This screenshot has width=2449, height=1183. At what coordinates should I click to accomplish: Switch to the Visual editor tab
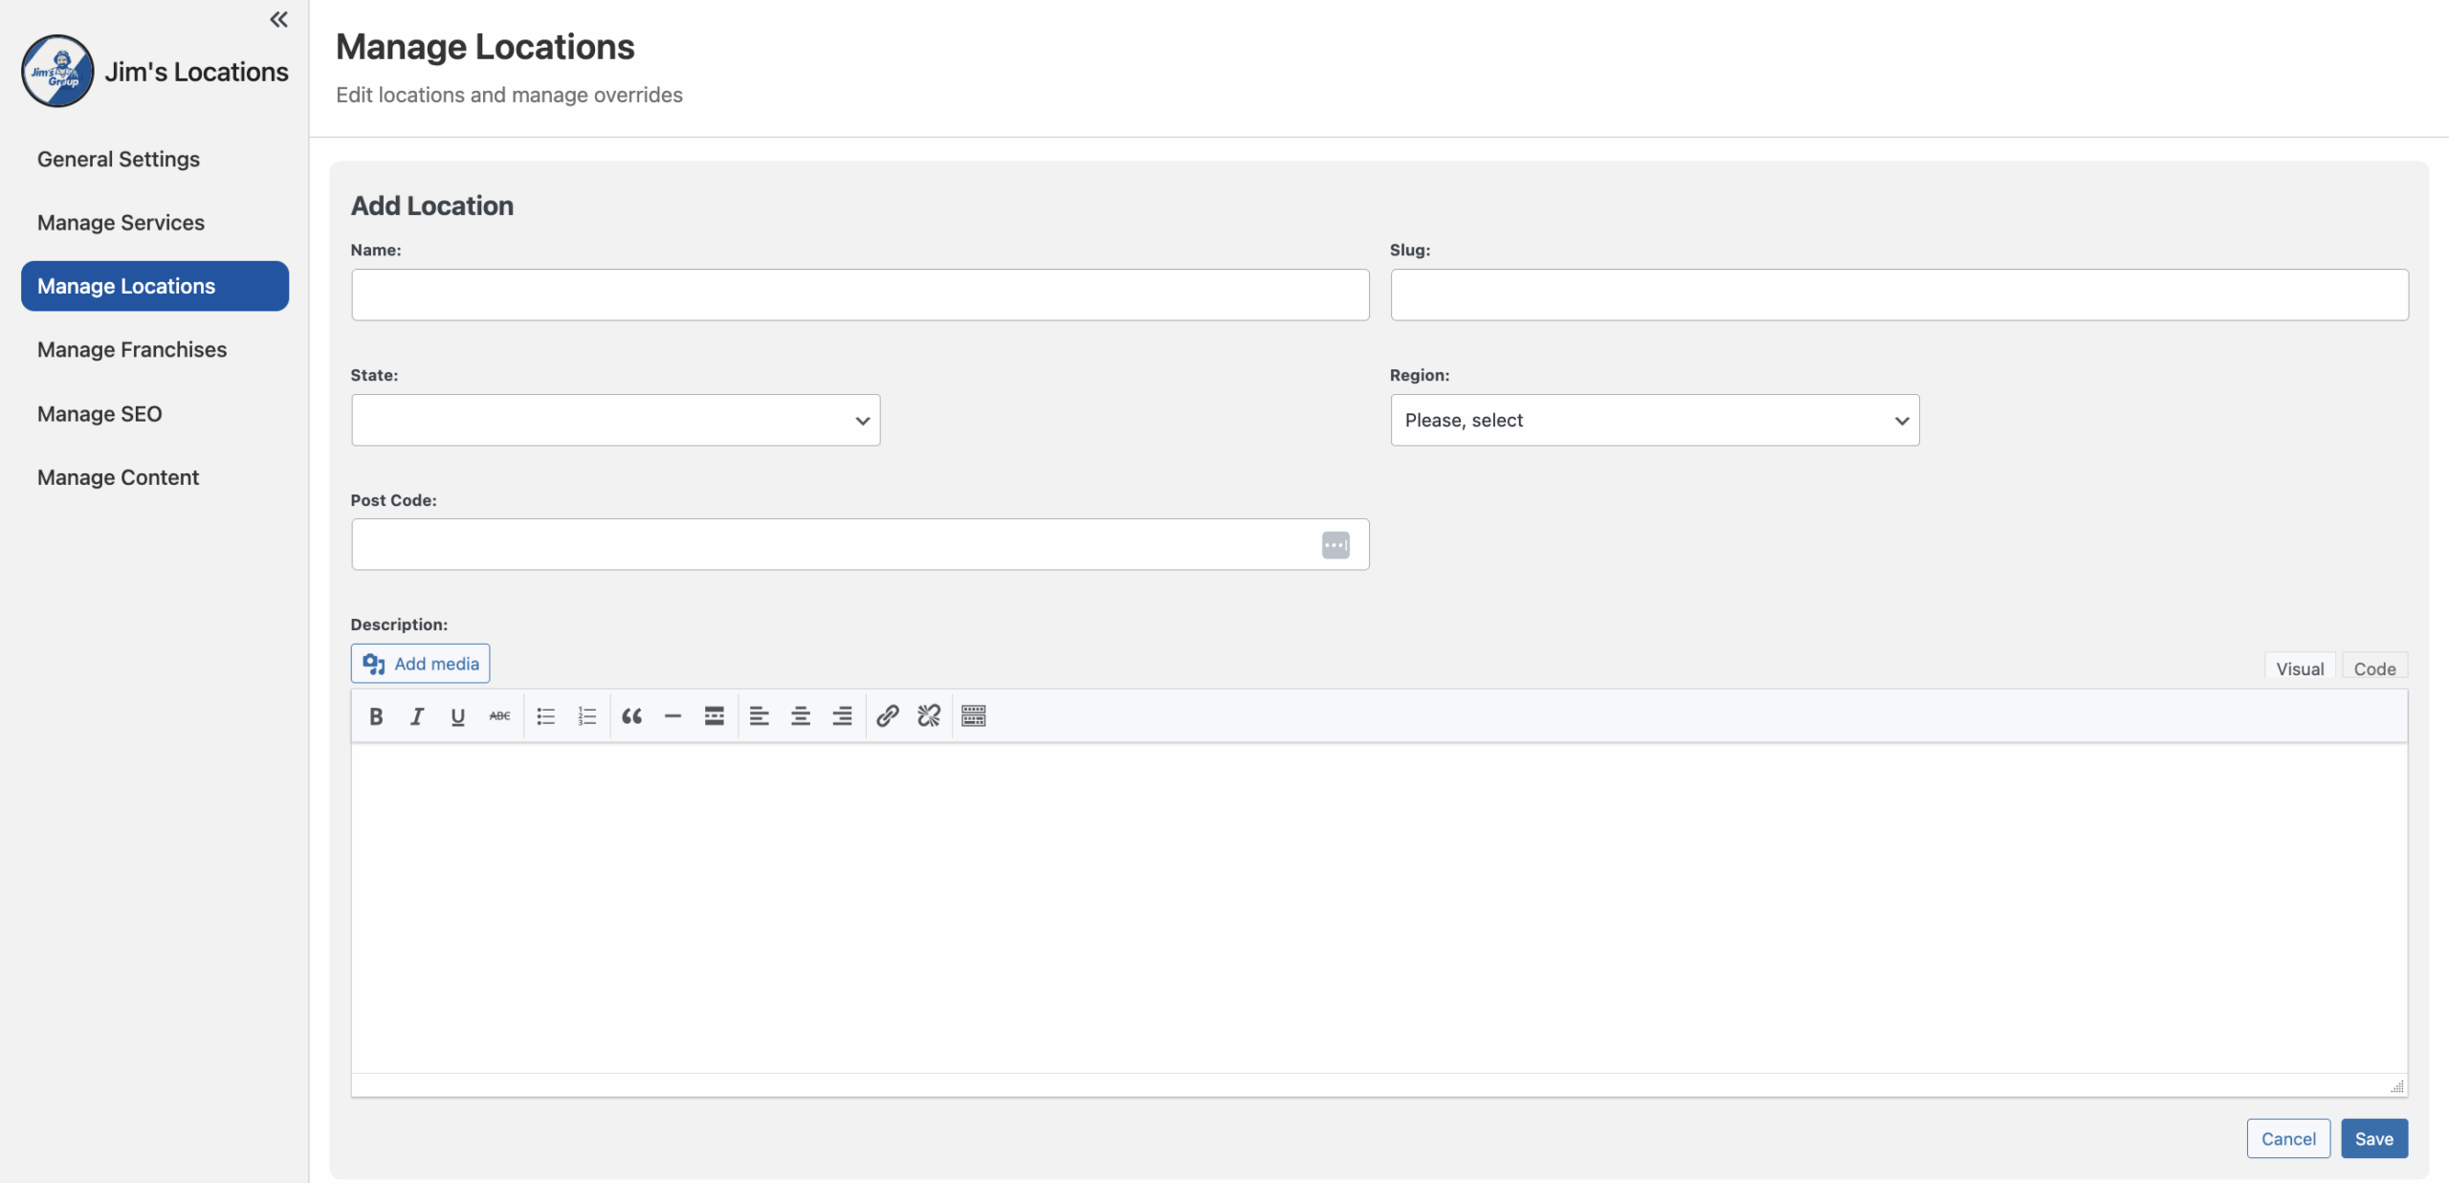click(x=2299, y=668)
